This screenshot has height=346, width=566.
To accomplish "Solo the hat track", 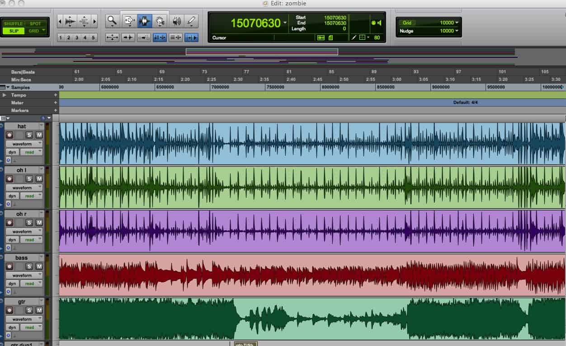I will (29, 135).
